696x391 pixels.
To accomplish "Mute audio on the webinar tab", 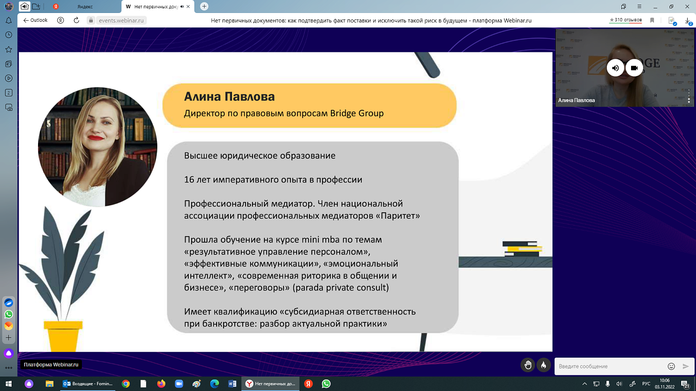I will point(182,6).
